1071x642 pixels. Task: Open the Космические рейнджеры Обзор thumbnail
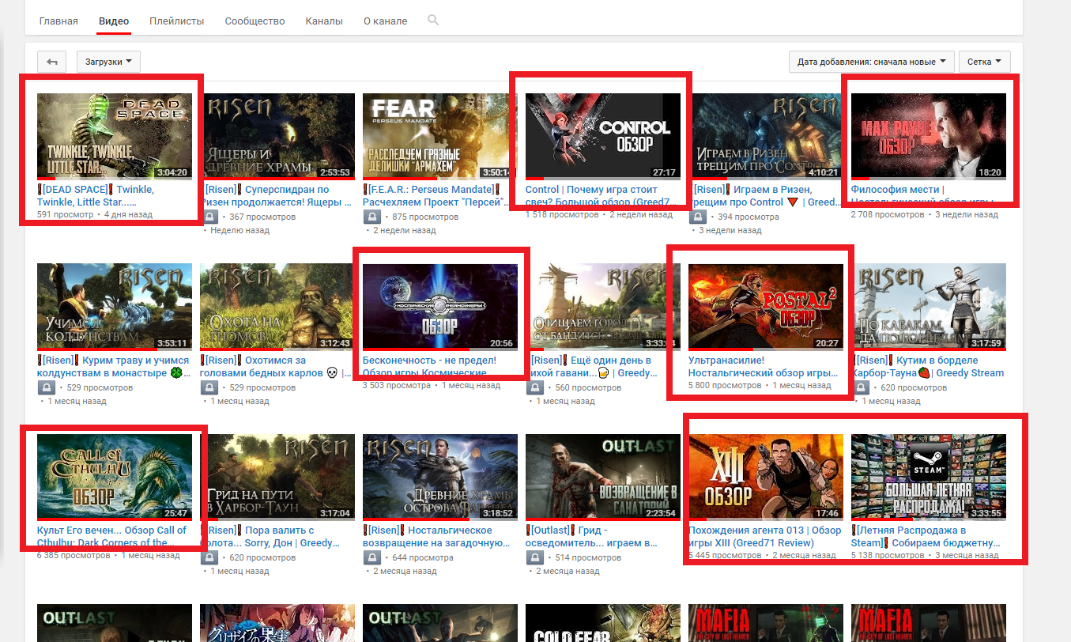pos(440,307)
